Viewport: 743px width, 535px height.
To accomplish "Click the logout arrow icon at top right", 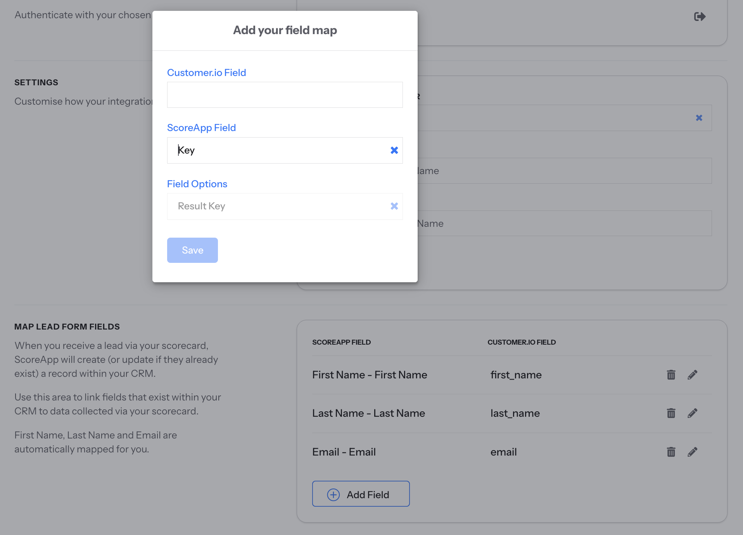I will [x=700, y=17].
